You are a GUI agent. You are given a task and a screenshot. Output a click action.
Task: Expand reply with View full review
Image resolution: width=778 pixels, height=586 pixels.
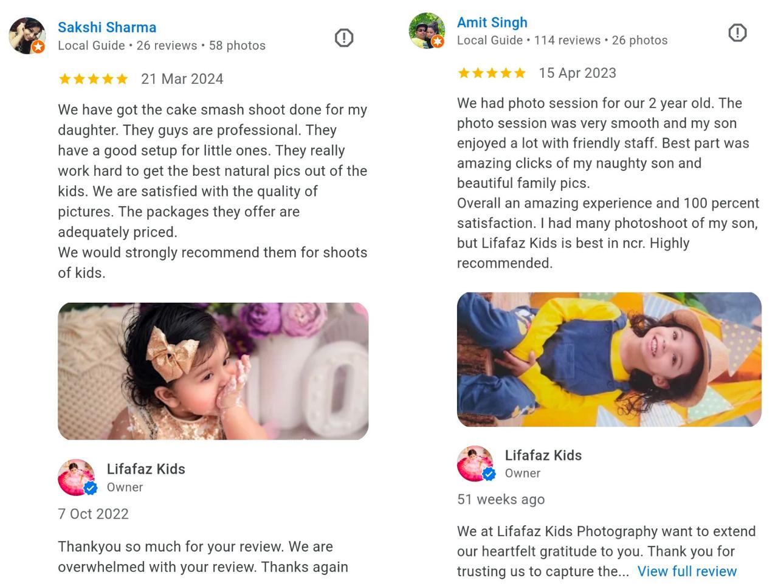coord(687,571)
